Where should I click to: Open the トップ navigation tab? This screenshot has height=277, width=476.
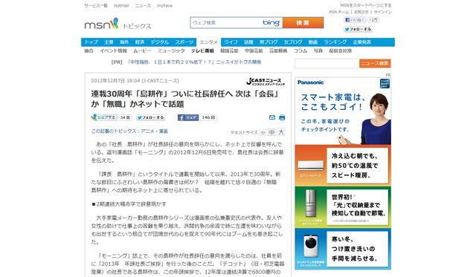[x=91, y=42]
